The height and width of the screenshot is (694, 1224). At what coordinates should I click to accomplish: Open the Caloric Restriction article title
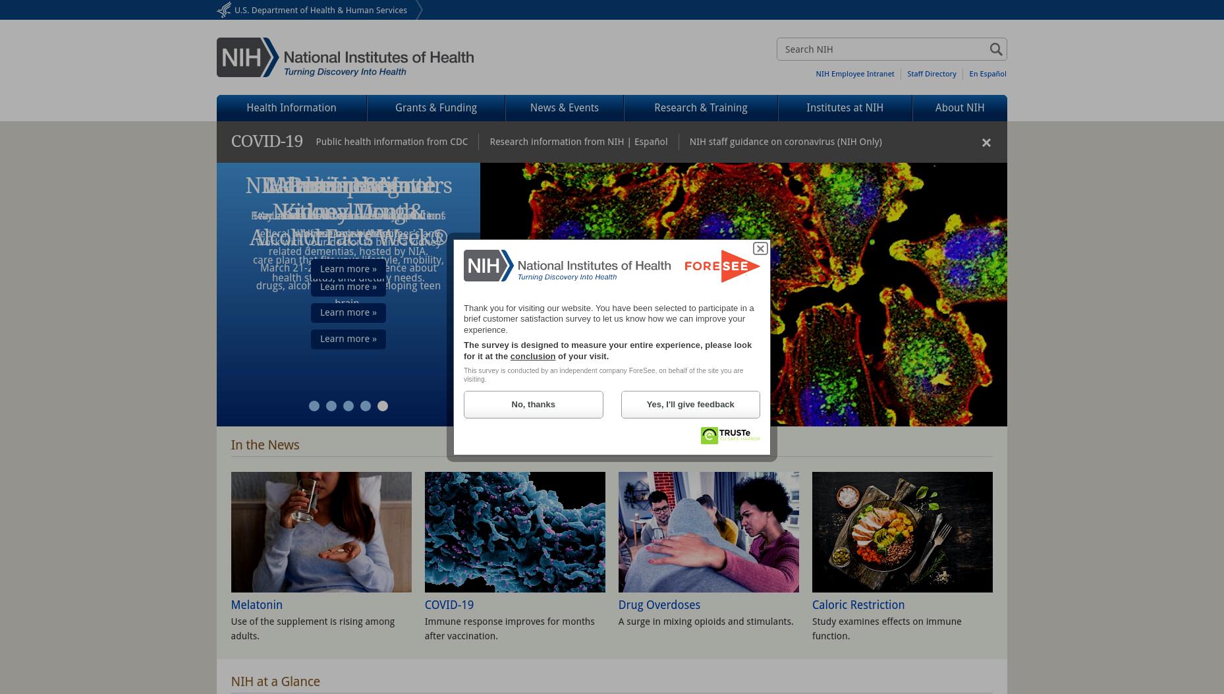pos(858,605)
